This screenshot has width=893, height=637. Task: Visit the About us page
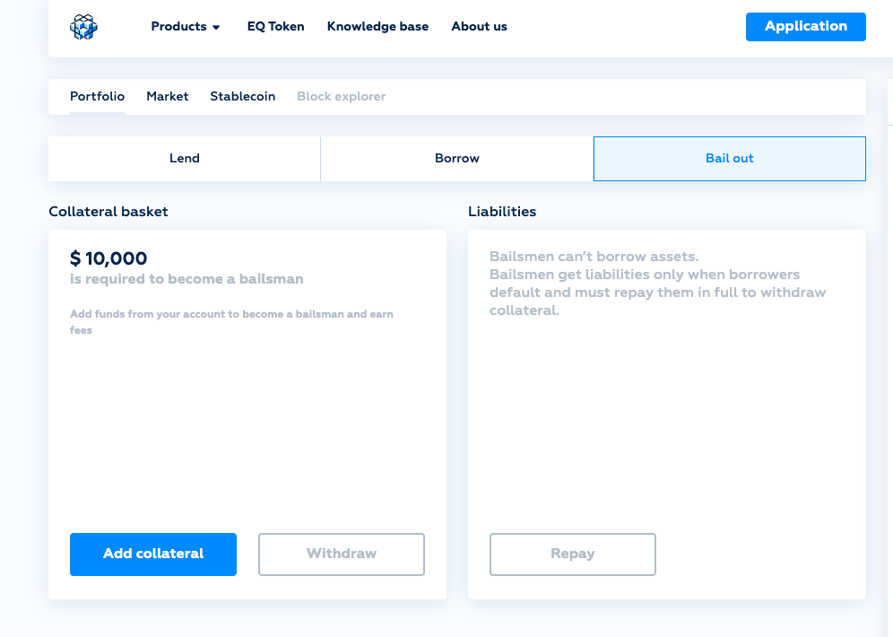pyautogui.click(x=479, y=27)
